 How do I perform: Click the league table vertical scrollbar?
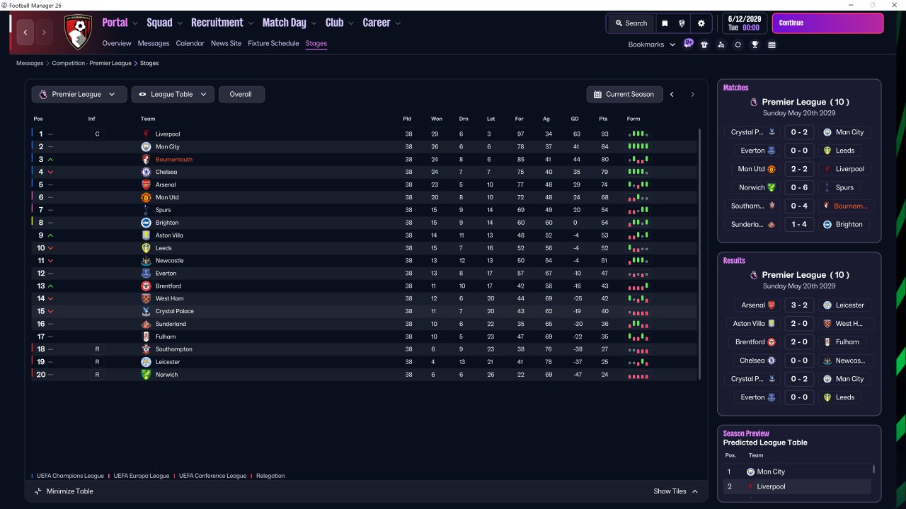[699, 255]
